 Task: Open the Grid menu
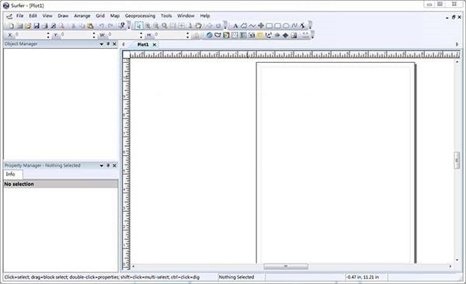100,16
